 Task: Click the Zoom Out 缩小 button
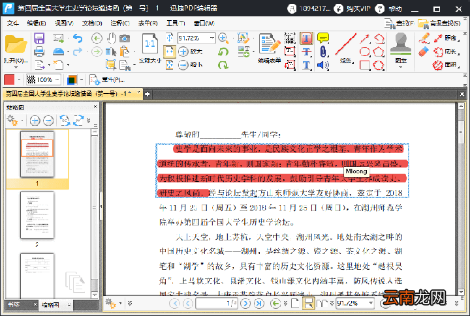191,65
